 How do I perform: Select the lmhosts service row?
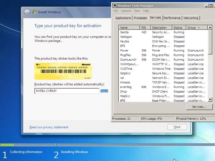click(x=163, y=82)
